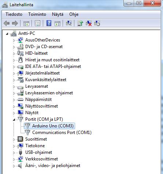Click the USB-ohjaimet USB plug icon
This screenshot has width=163, height=174.
point(21,152)
